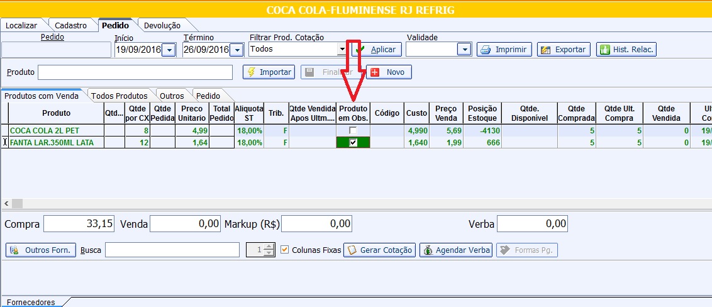712x307 pixels.
Task: Open the Término date dropdown
Action: click(236, 50)
